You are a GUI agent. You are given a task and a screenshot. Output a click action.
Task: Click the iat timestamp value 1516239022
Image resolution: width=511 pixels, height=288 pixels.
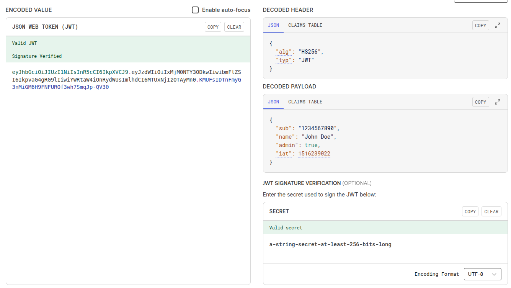(314, 154)
